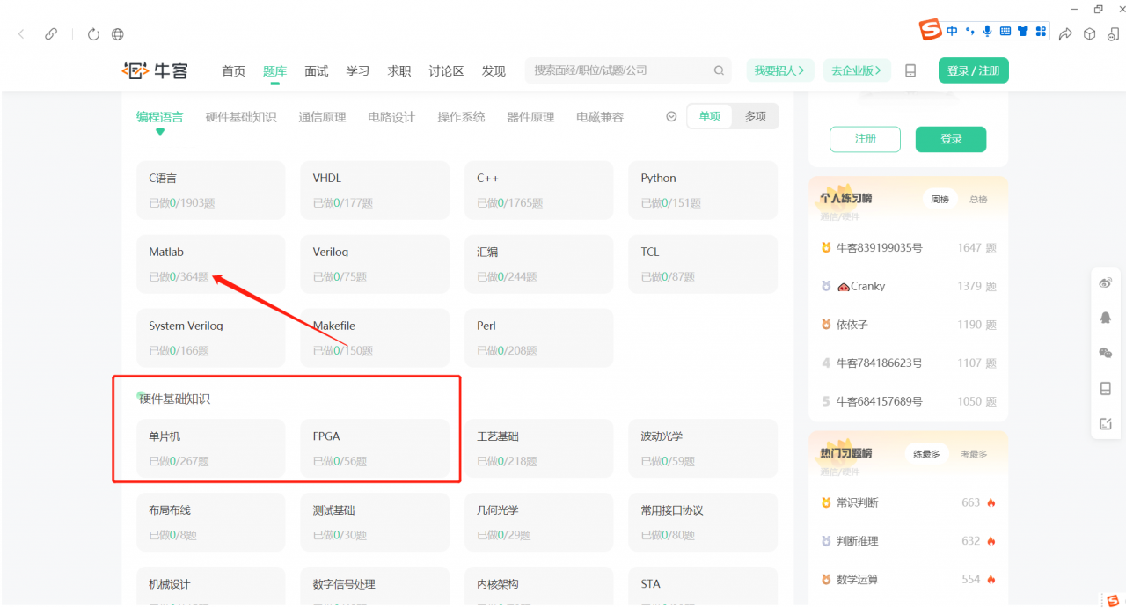Click the 注册 button in side panel

tap(866, 139)
